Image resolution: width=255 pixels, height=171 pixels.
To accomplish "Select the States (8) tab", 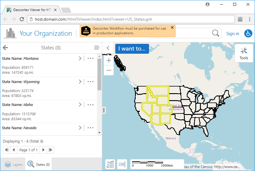I will 38,164.
